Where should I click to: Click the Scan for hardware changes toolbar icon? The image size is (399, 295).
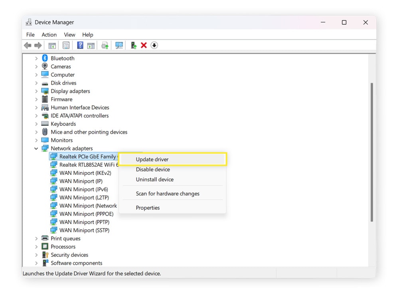tap(119, 45)
